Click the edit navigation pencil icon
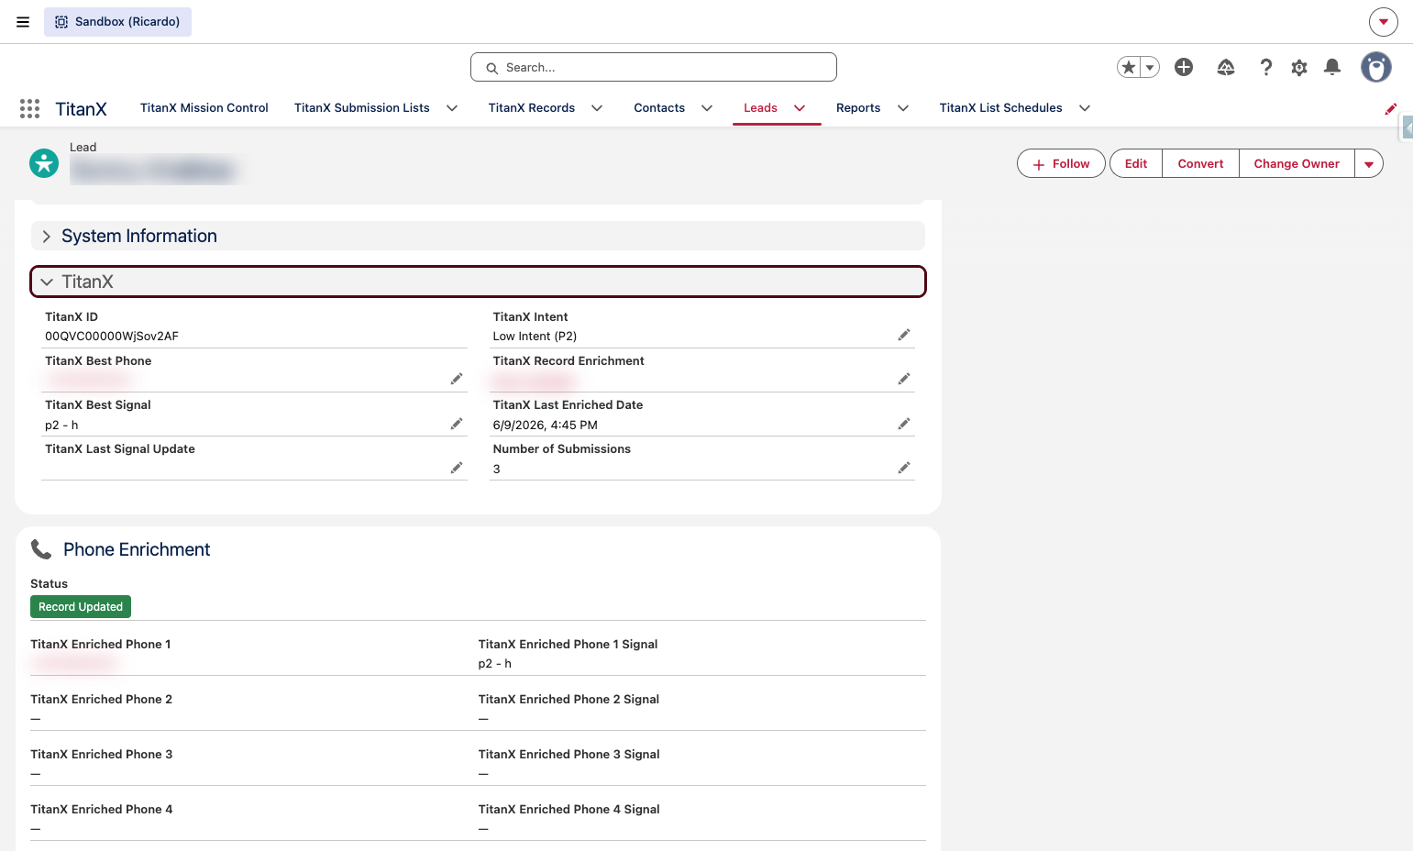The image size is (1413, 851). point(1390,108)
